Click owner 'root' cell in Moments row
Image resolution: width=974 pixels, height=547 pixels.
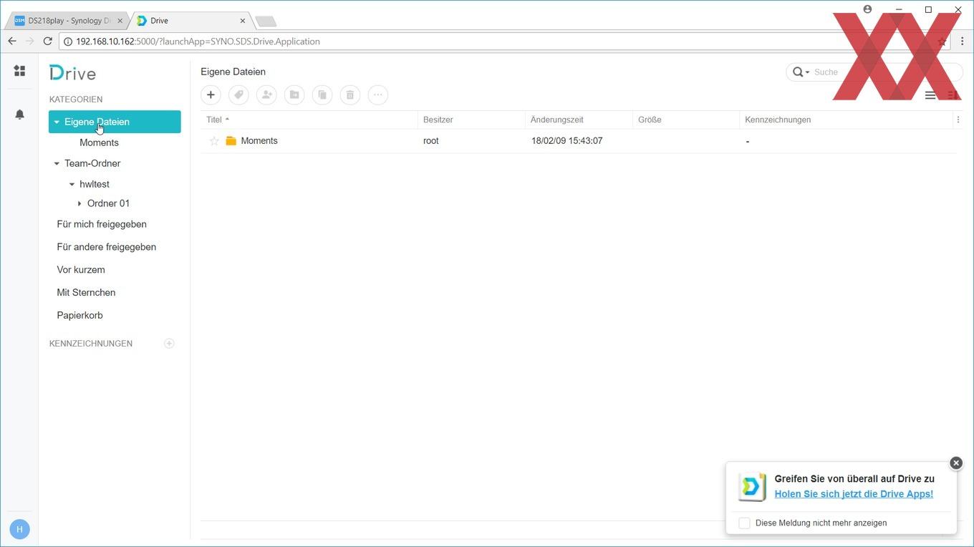431,141
